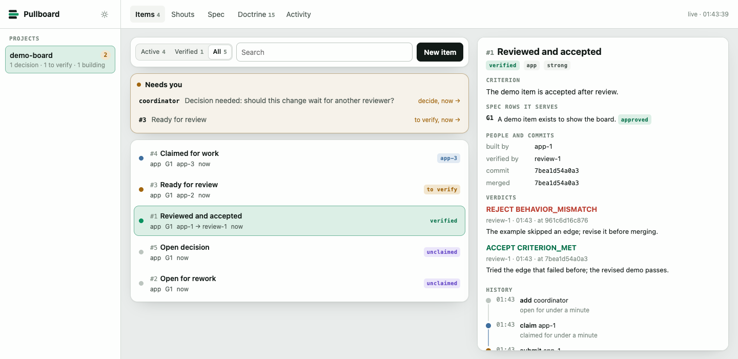Screen dimensions: 738x359
Task: Click the grey status dot on Open decision
Action: [141, 252]
